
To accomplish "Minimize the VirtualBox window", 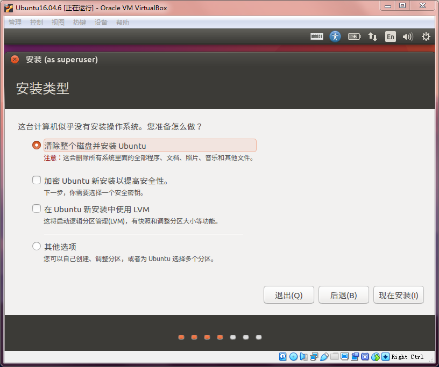I will point(388,6).
